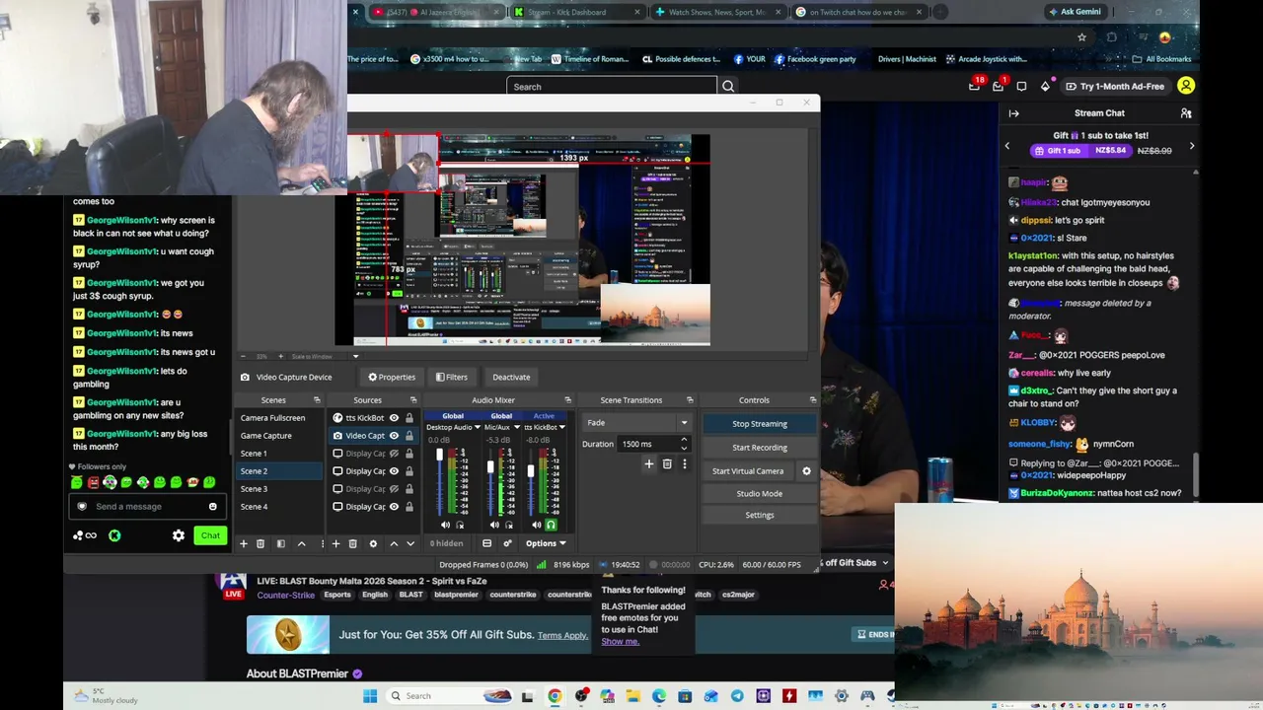This screenshot has width=1263, height=710.
Task: Open Twitch user account avatar menu
Action: point(1186,86)
